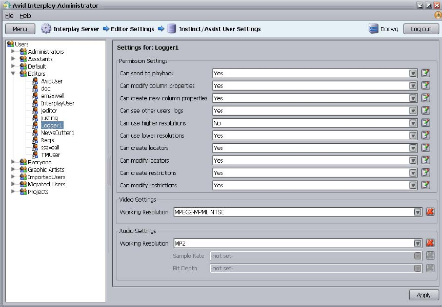442x307 pixels.
Task: Click the Docwg database icon
Action: coord(373,29)
